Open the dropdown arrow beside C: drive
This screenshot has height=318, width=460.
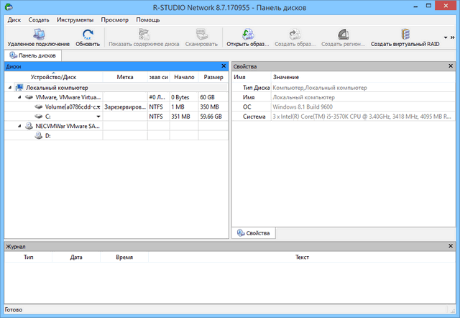click(x=98, y=116)
